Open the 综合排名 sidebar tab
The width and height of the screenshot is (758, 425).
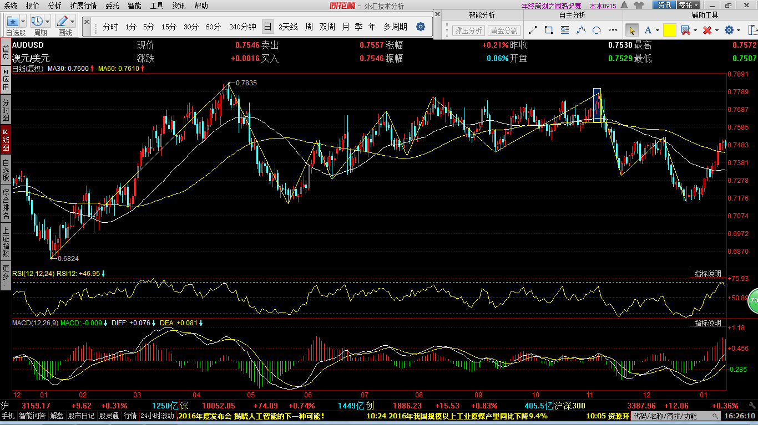pyautogui.click(x=6, y=204)
